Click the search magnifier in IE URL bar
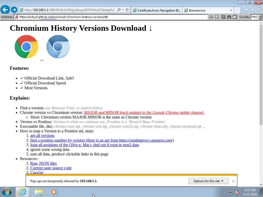Image resolution: width=263 pixels, height=197 pixels. pyautogui.click(x=119, y=10)
